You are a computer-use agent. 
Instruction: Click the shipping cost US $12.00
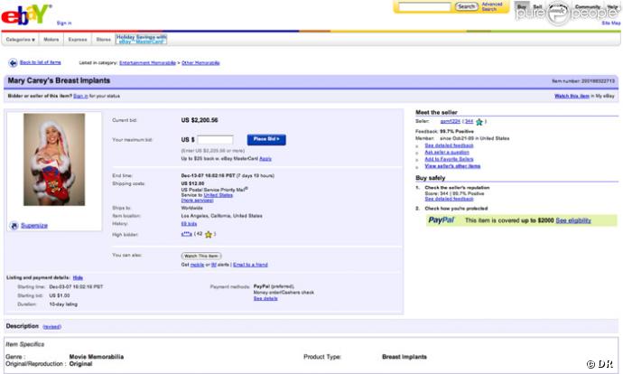click(x=192, y=183)
